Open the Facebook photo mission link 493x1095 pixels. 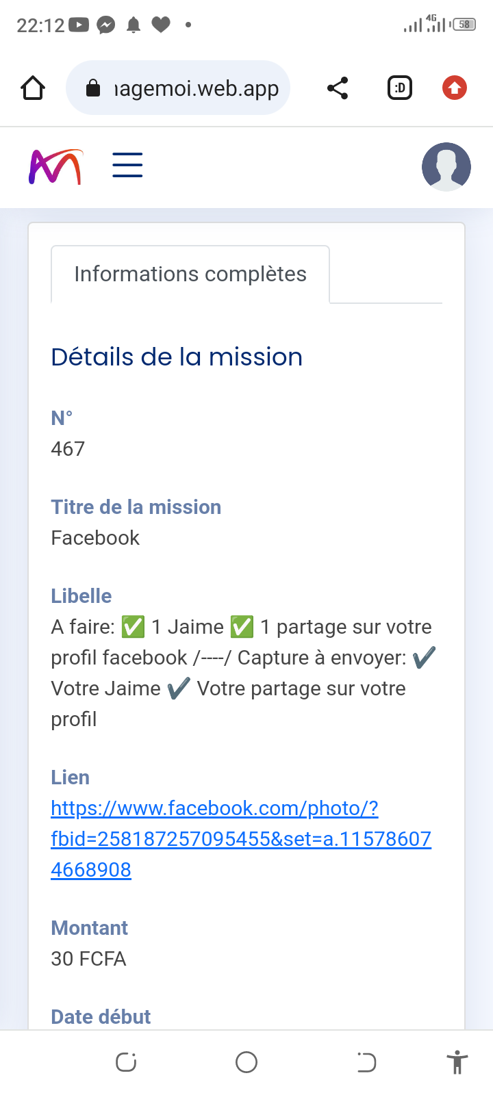click(x=241, y=838)
